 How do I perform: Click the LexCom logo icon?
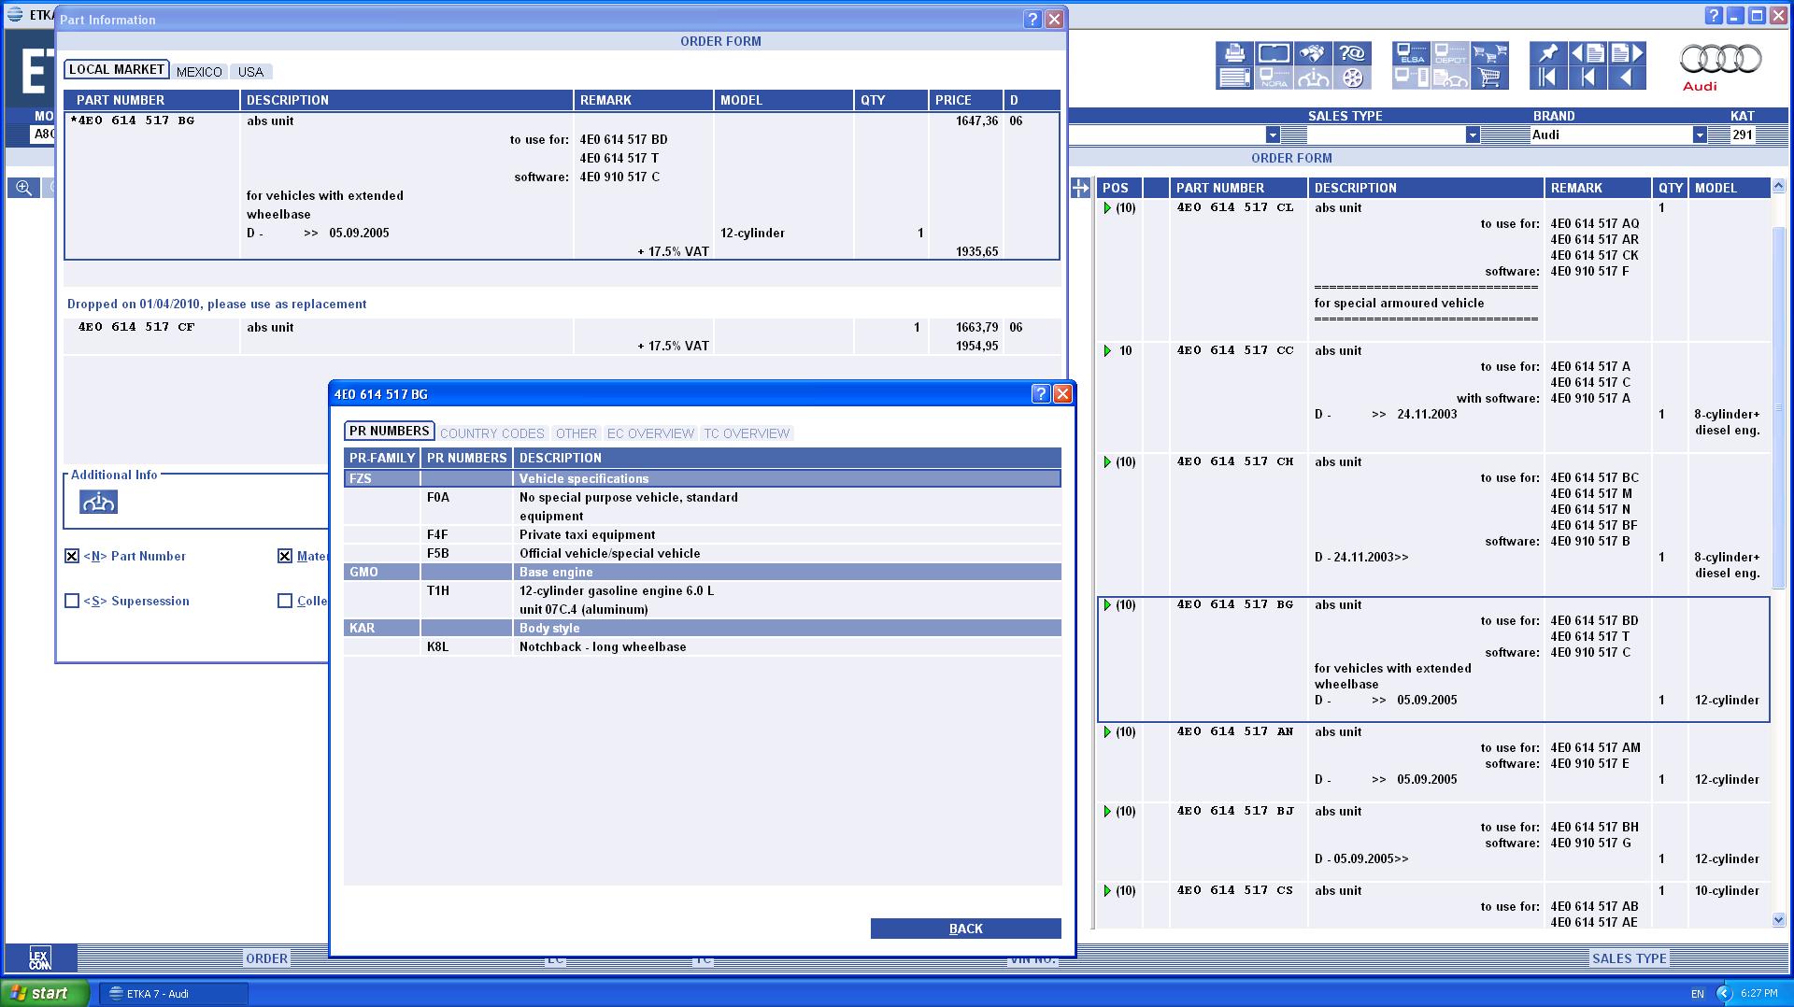39,958
